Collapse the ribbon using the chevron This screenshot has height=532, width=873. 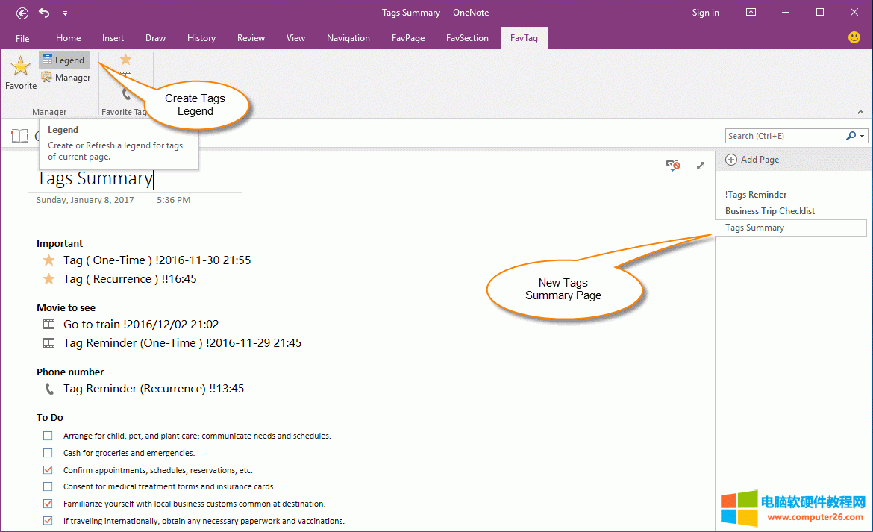[860, 112]
